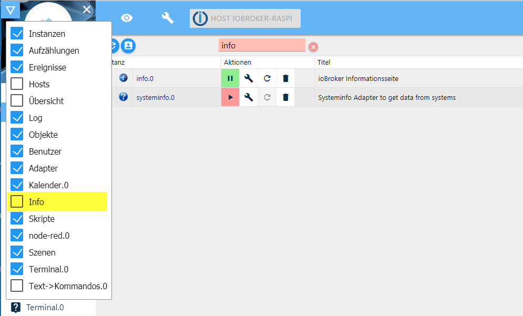Pause the info.0 instance
The height and width of the screenshot is (316, 523).
[230, 78]
